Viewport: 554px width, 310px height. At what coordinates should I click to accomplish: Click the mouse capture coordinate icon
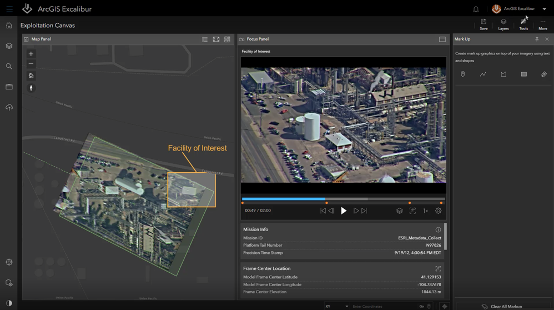tap(429, 306)
